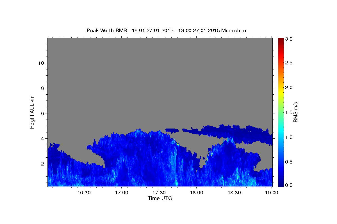337x224 pixels.
Task: Click the height axis label 6
Action: click(42, 113)
